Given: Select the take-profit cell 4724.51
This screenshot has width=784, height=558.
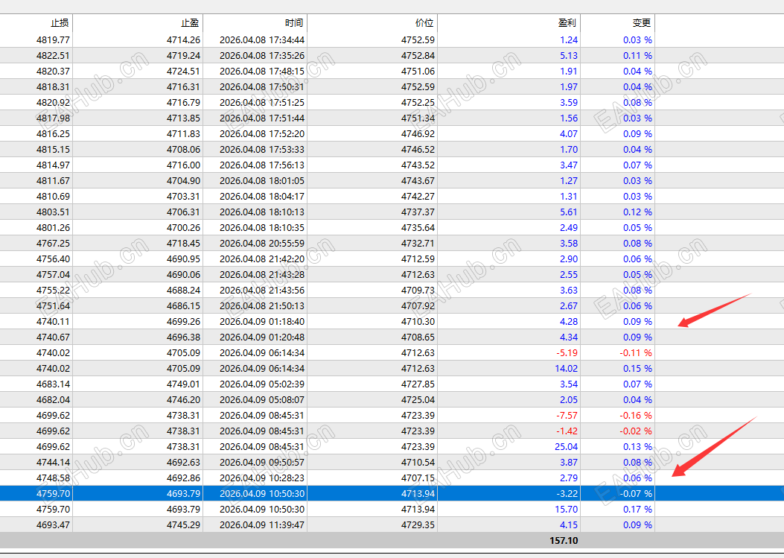Looking at the screenshot, I should 183,71.
